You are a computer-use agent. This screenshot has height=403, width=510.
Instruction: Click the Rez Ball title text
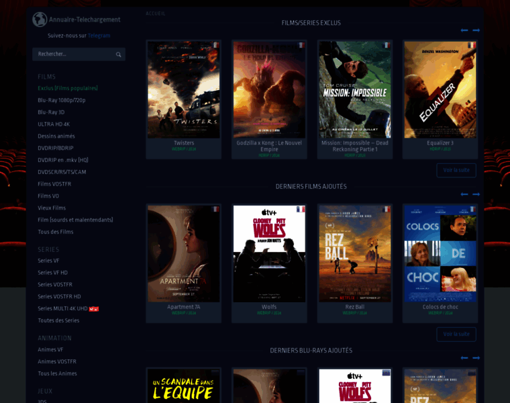355,307
